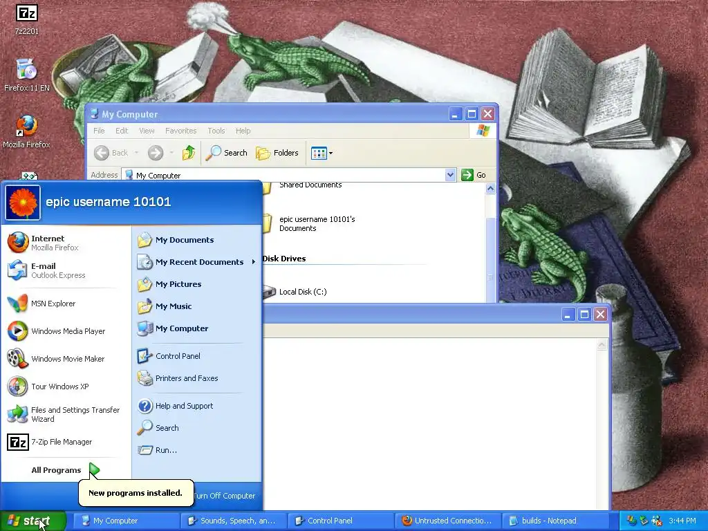Open the Edit menu in My Computer

(122, 131)
